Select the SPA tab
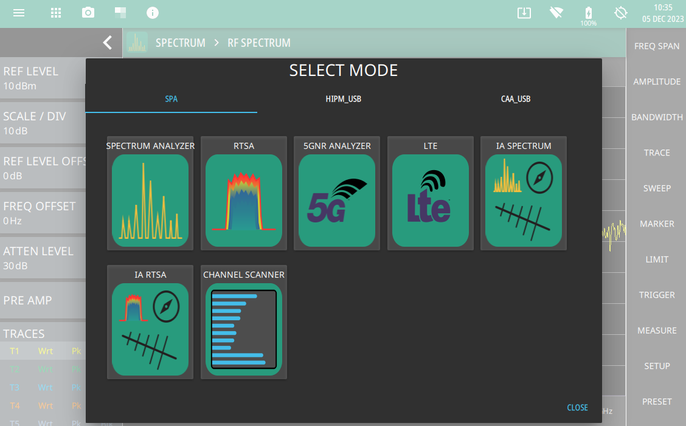 [171, 99]
